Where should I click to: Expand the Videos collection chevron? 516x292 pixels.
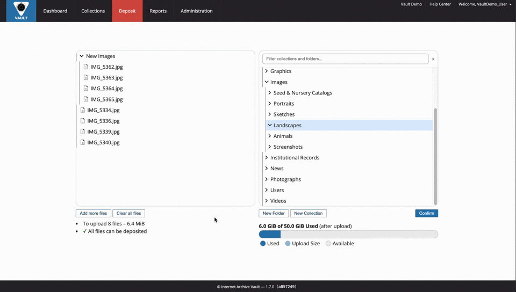(x=267, y=201)
